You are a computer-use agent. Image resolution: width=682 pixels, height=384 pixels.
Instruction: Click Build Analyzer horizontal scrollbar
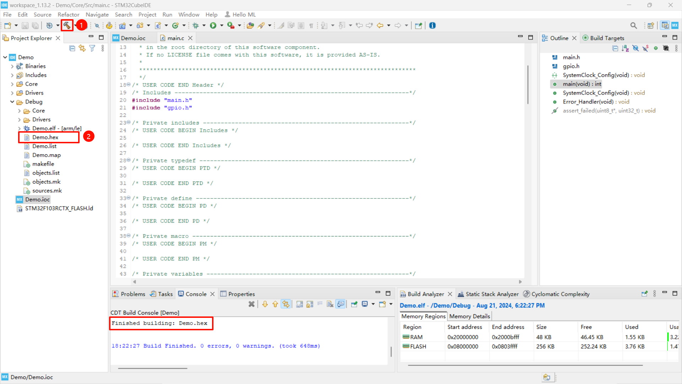pyautogui.click(x=525, y=365)
